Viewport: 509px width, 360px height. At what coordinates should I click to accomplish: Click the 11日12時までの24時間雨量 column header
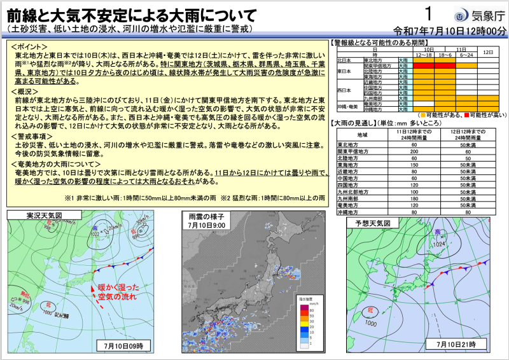(414, 134)
